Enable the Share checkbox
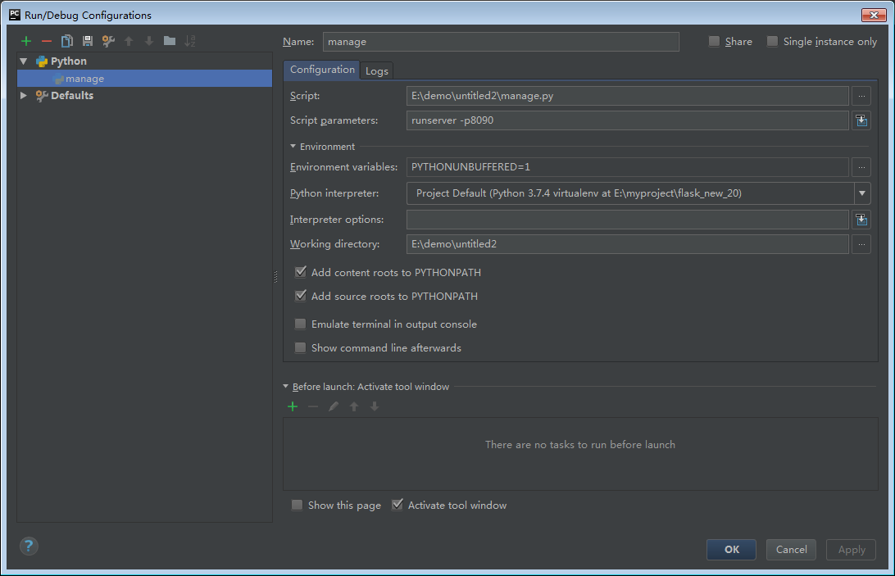 click(x=715, y=42)
